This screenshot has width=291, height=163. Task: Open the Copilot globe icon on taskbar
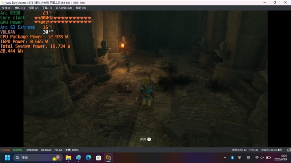coord(79,158)
